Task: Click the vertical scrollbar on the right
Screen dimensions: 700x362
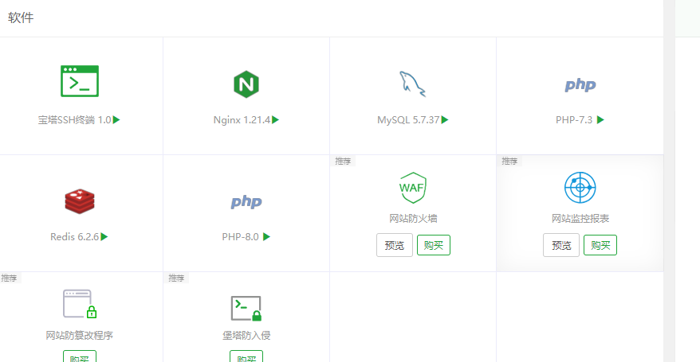Action: click(669, 181)
